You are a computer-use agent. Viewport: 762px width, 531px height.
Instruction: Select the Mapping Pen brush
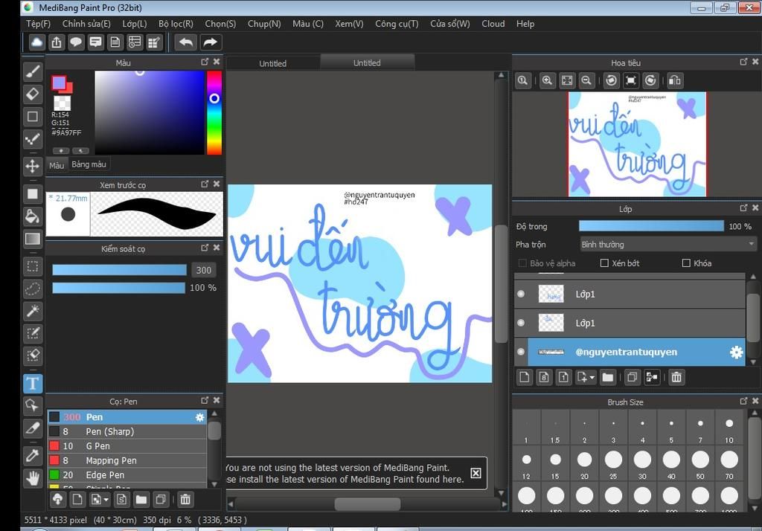click(127, 460)
